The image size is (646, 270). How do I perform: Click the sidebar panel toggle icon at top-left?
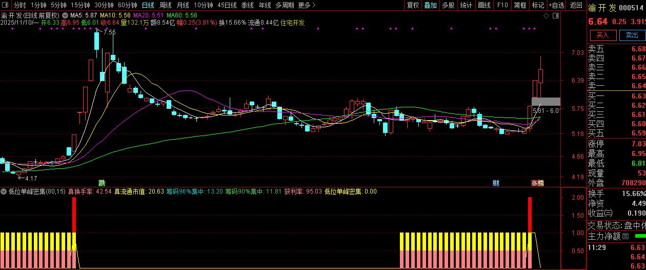(5, 5)
